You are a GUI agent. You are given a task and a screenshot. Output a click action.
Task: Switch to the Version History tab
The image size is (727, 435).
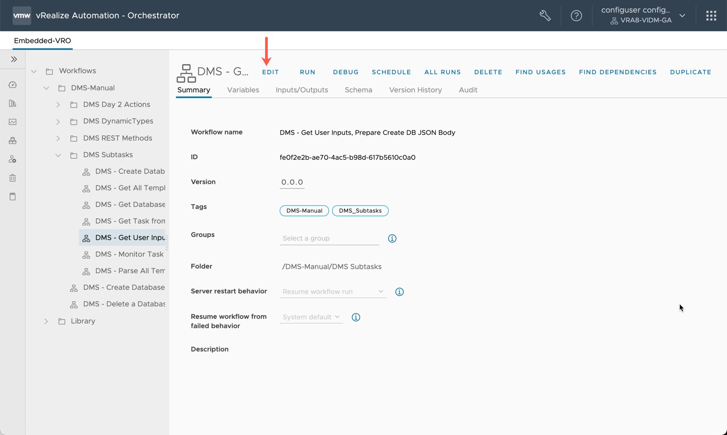click(415, 90)
